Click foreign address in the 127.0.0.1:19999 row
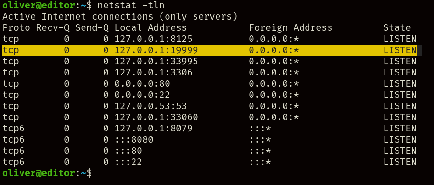The image size is (434, 185). (274, 50)
